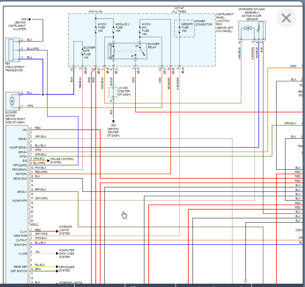Image resolution: width=305 pixels, height=287 pixels.
Task: Click the A/CON SW FUSE 10A label
Action: (146, 29)
